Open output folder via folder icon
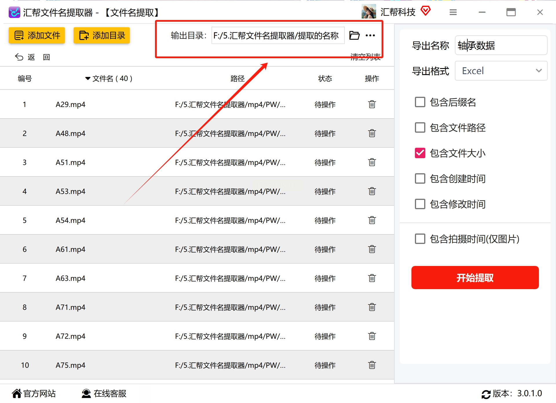The width and height of the screenshot is (556, 403). pos(354,35)
